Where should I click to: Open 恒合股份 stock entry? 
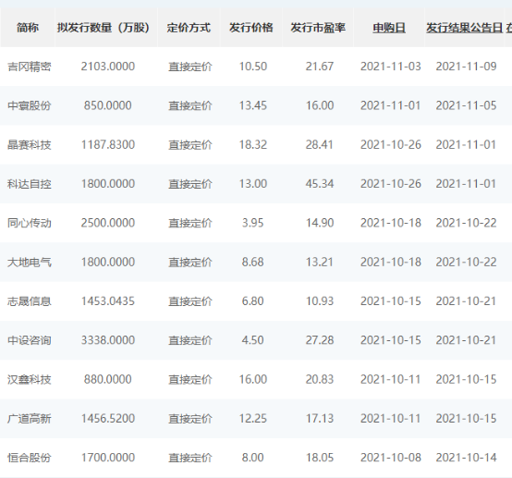coord(30,458)
